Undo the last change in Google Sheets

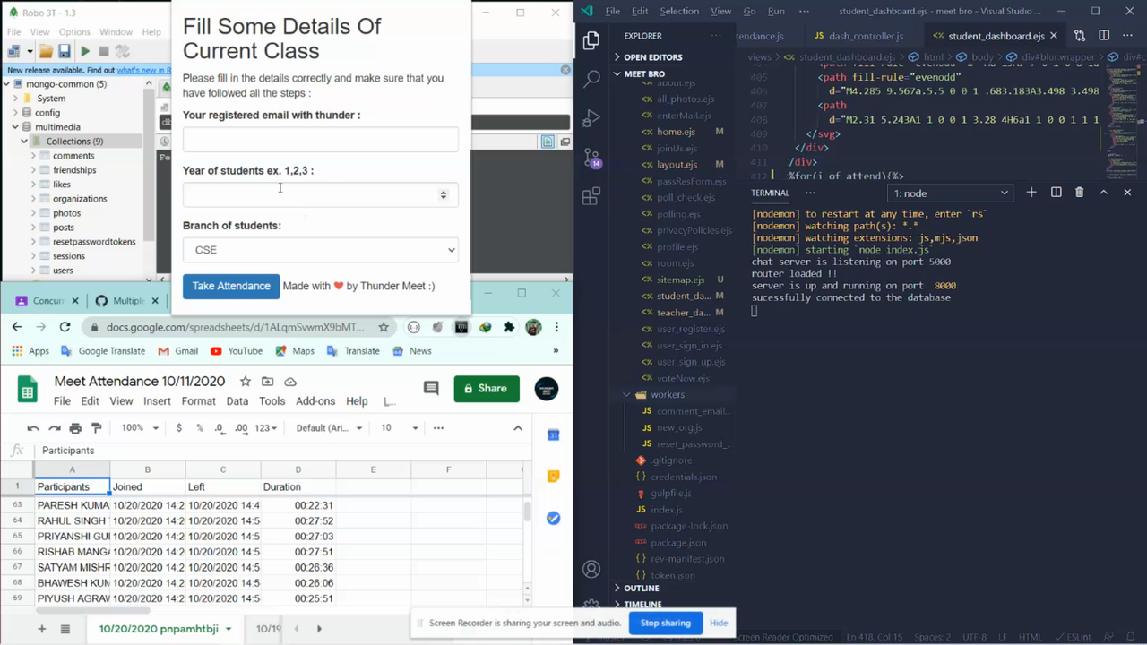click(32, 427)
